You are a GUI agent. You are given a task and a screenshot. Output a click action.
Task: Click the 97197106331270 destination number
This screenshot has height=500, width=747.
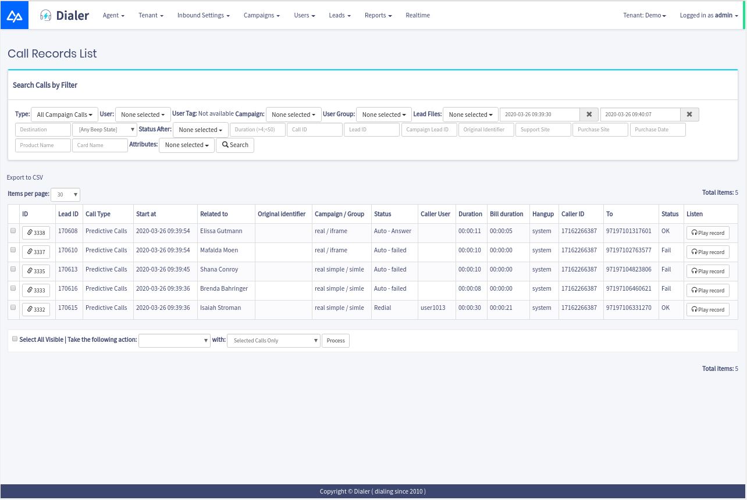[x=628, y=308]
